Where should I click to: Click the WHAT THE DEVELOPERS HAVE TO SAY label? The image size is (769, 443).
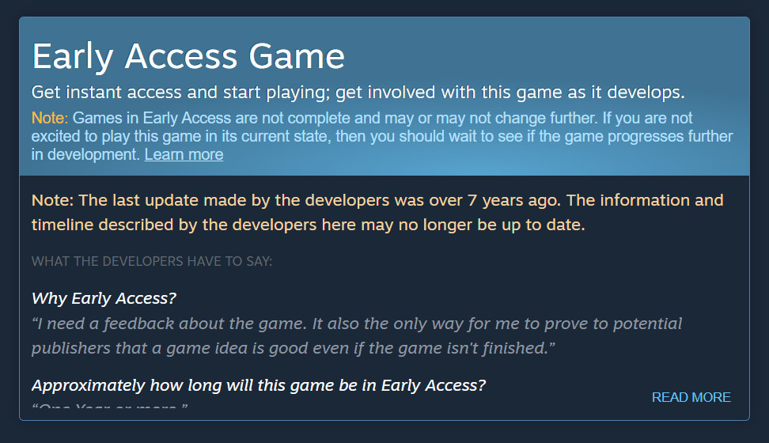tap(152, 261)
